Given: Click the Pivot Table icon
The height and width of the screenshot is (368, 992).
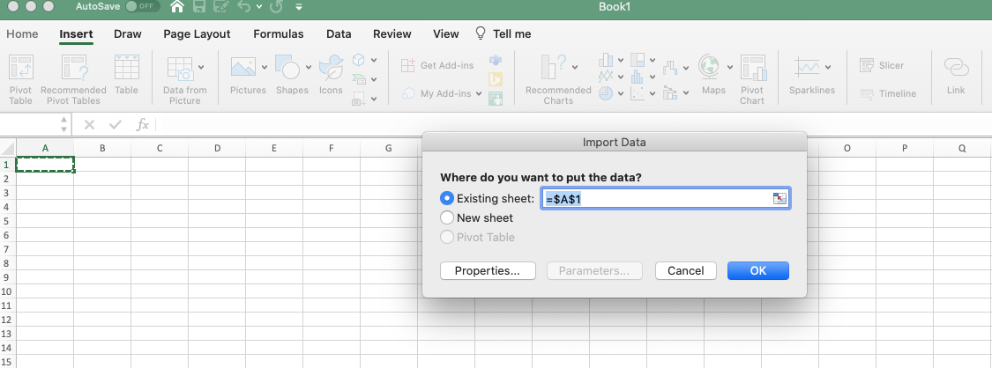Looking at the screenshot, I should click(x=21, y=67).
